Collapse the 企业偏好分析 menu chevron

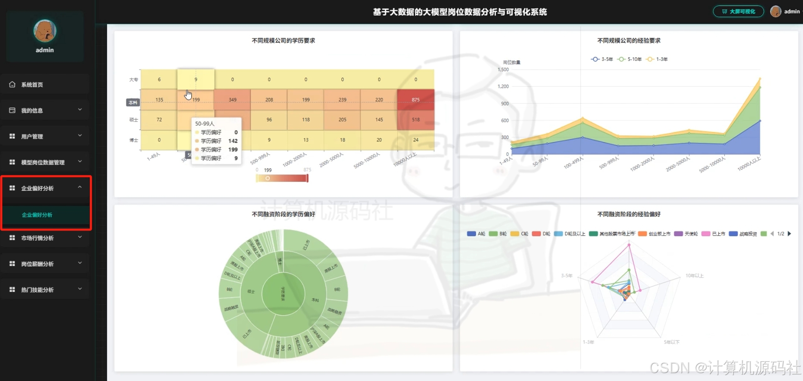(80, 187)
